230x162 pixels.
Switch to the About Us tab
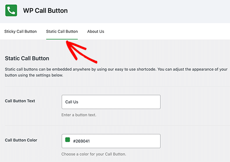click(x=95, y=31)
